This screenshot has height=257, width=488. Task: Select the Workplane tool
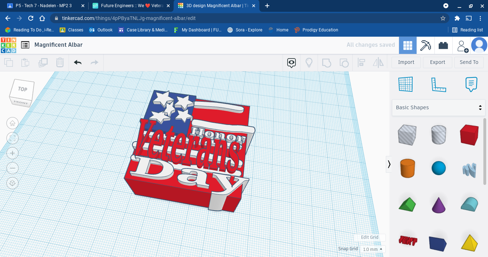[x=406, y=84]
